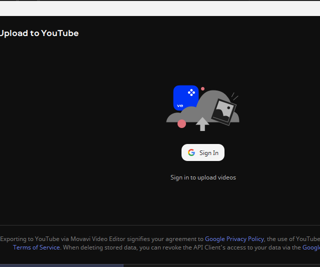Open the Google Privacy Policy link
Viewport: 320px width, 267px height.
[x=234, y=239]
